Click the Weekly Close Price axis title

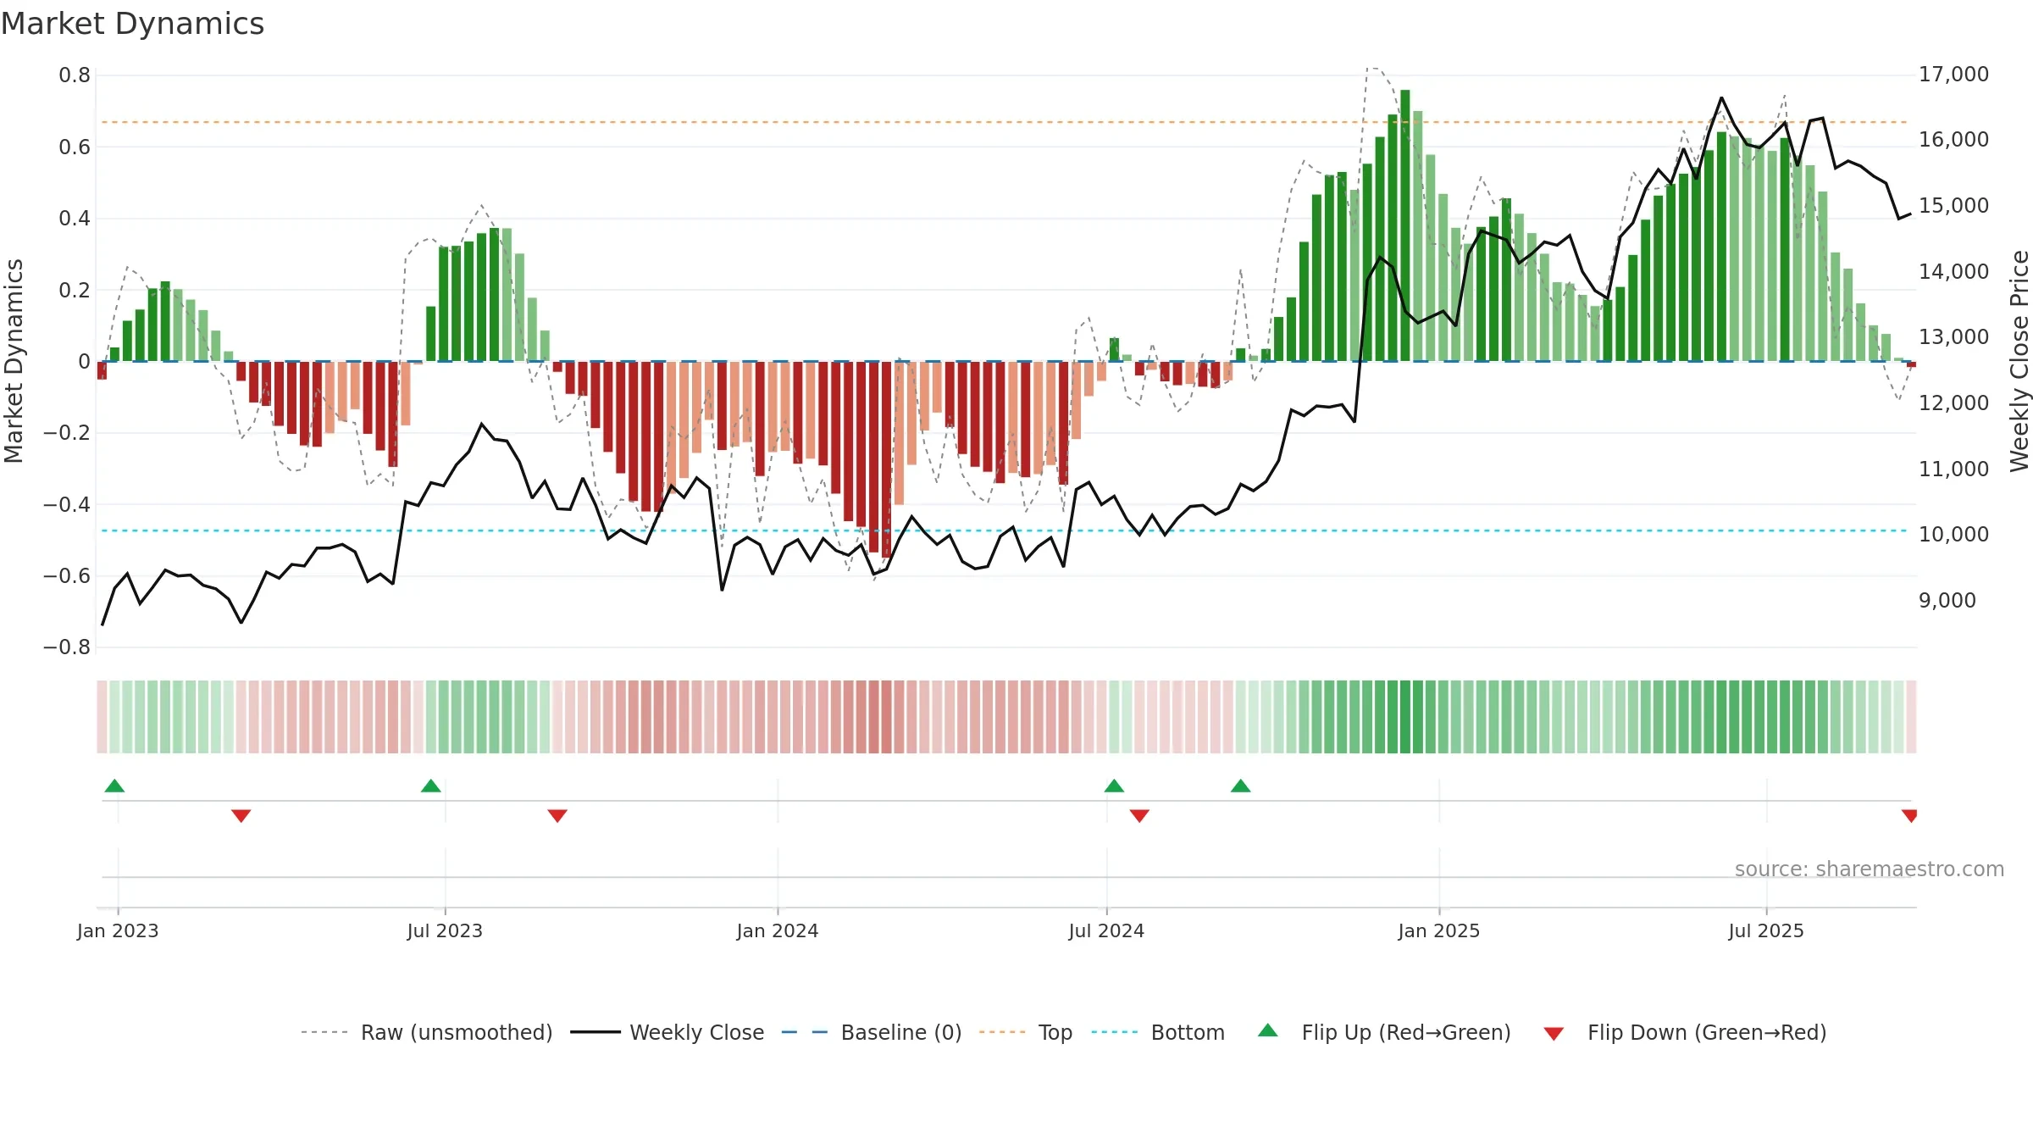2019,361
